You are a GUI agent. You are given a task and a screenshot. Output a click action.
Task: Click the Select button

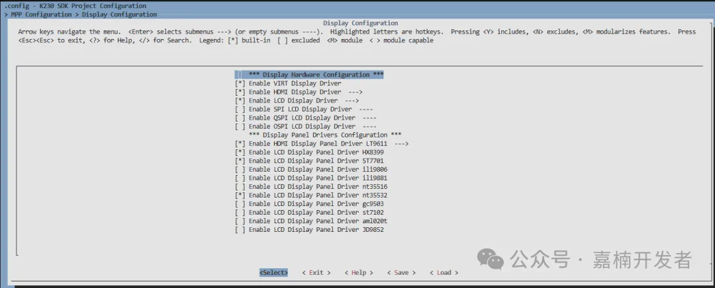tap(273, 273)
